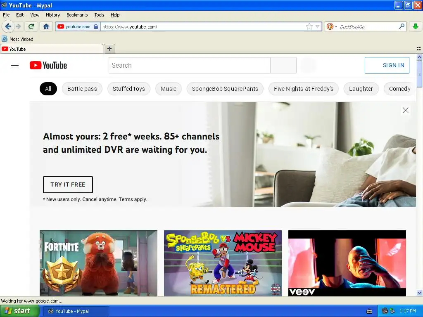Dismiss the YouTube TV promo banner
The height and width of the screenshot is (317, 423).
coord(406,110)
